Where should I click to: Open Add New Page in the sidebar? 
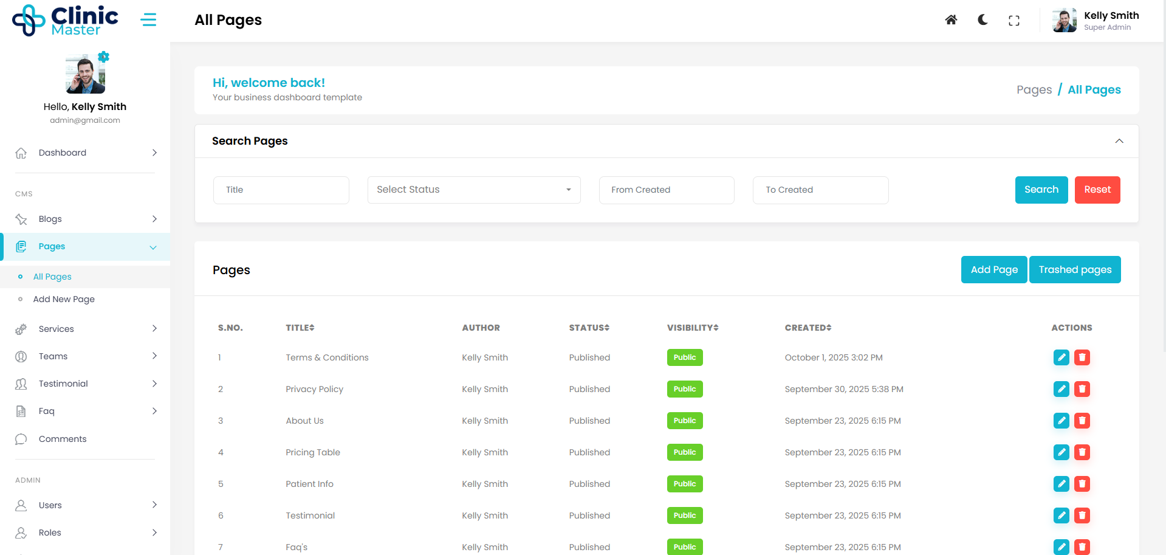64,299
